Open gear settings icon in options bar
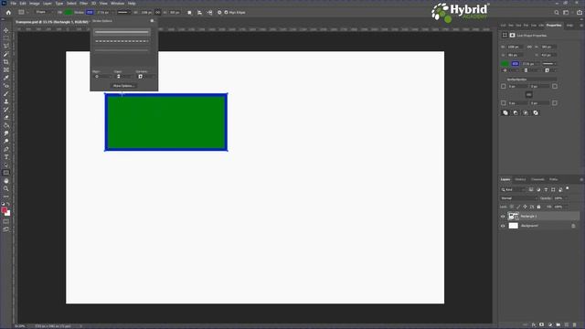Image resolution: width=585 pixels, height=329 pixels. (219, 12)
